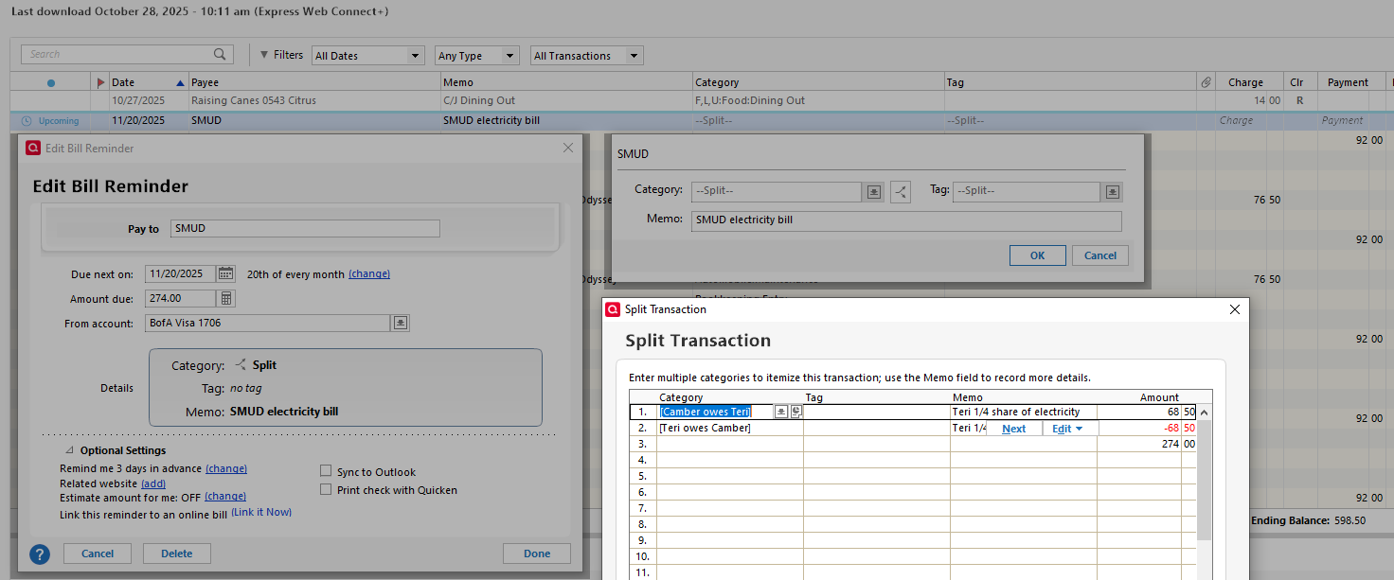Click the Clr column header
The width and height of the screenshot is (1394, 580).
click(1296, 82)
